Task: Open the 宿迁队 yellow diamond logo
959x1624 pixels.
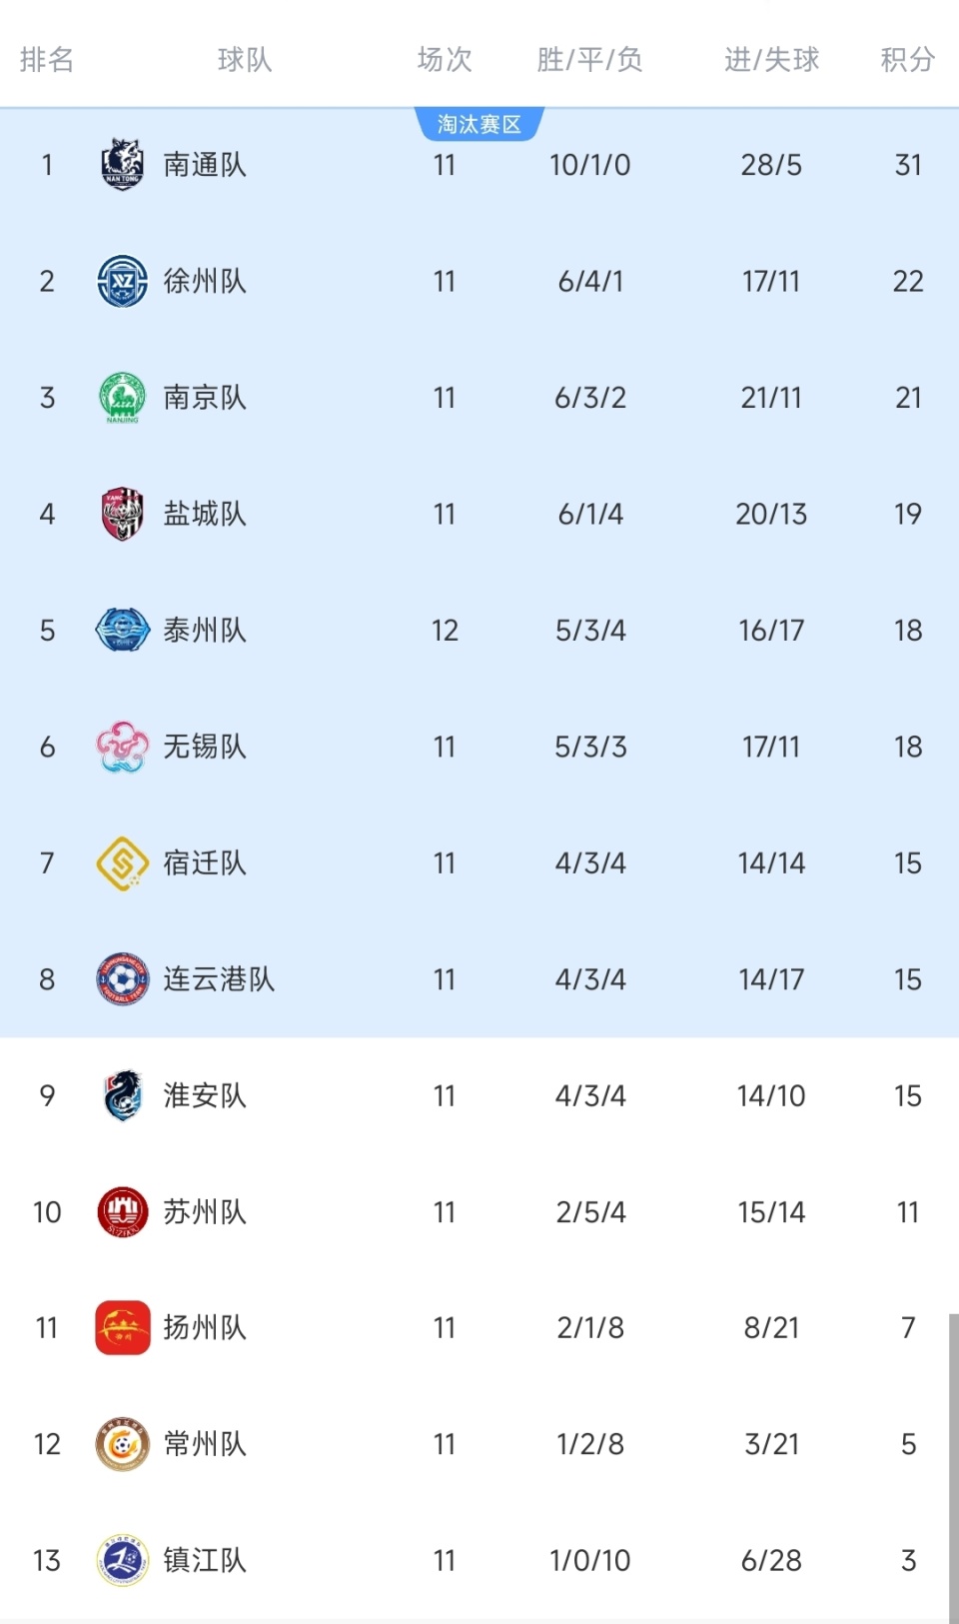Action: [122, 862]
